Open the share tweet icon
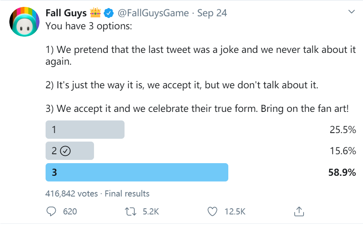Image resolution: width=363 pixels, height=225 pixels. pyautogui.click(x=299, y=211)
